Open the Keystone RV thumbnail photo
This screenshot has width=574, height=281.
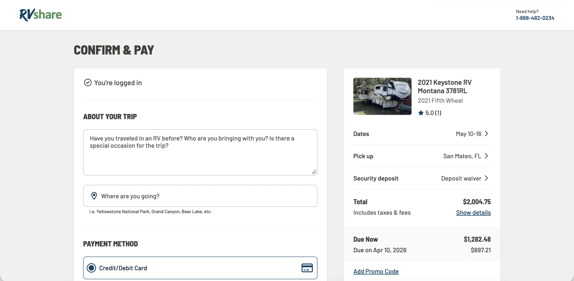click(x=382, y=96)
